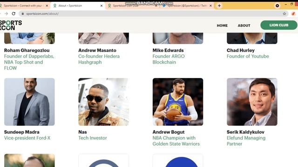Screen dimensions: 298x167
Task: Click the name Sundeep Madra
Action: pos(22,132)
